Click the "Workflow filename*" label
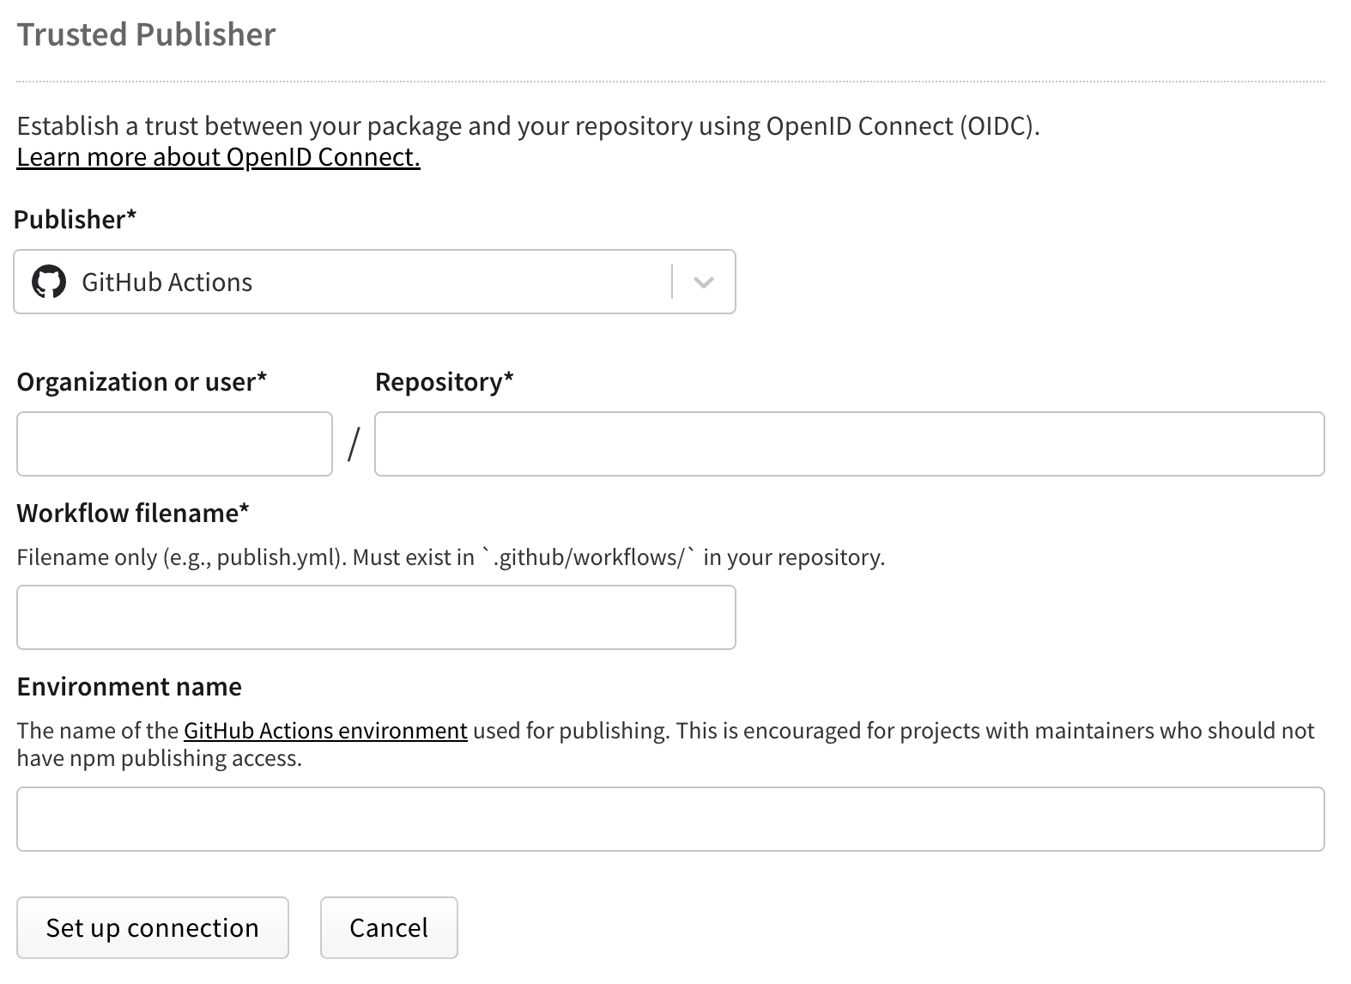This screenshot has height=984, width=1351. click(133, 513)
